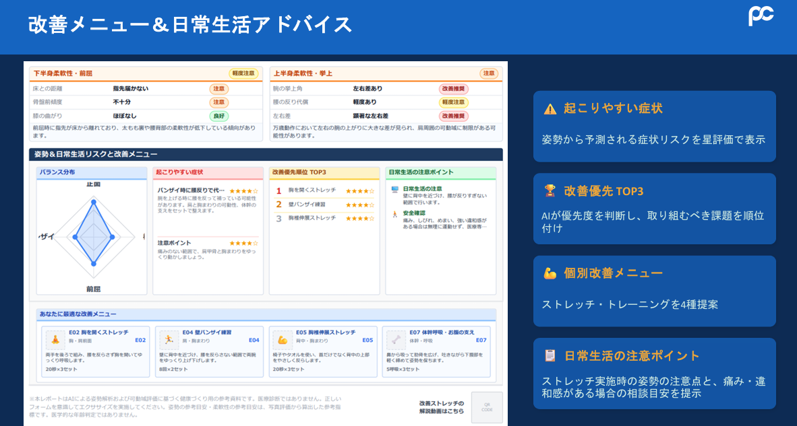
Task: Click the flexed arm icon beside 個別改善メニュー
Action: [550, 273]
